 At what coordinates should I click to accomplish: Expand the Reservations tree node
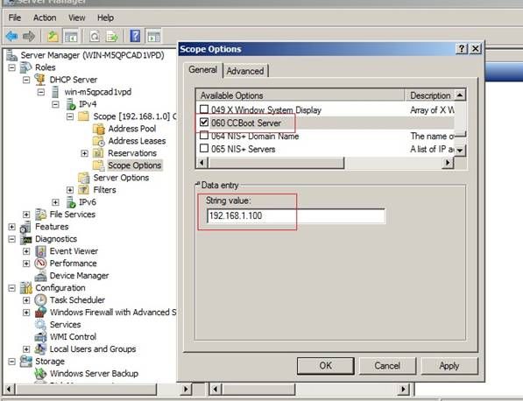point(85,153)
